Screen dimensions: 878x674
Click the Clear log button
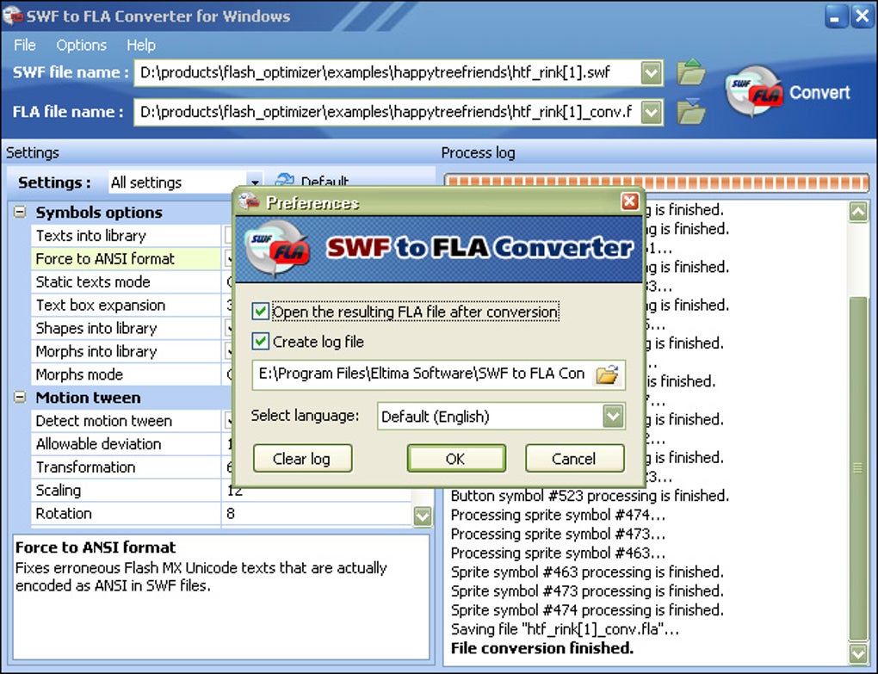[x=302, y=459]
